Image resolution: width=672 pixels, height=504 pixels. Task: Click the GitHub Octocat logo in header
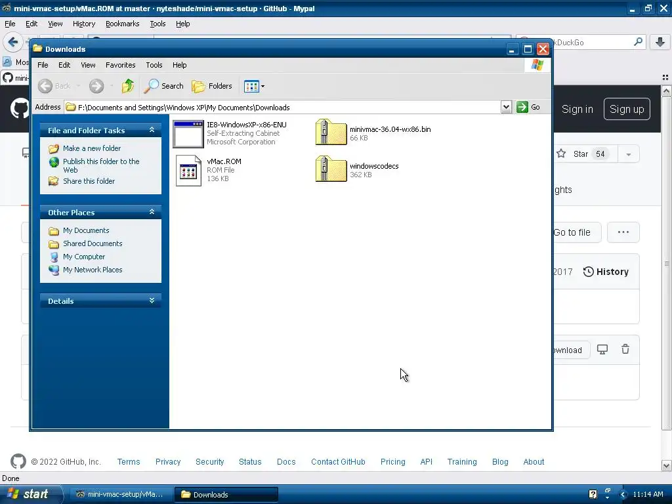(x=20, y=109)
